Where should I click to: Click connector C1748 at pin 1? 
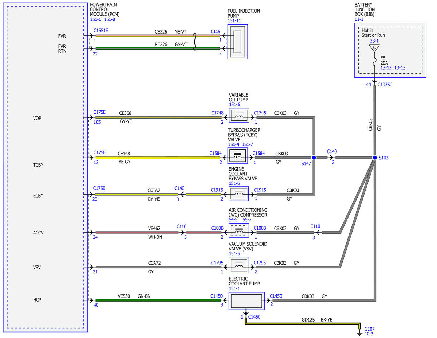(260, 113)
